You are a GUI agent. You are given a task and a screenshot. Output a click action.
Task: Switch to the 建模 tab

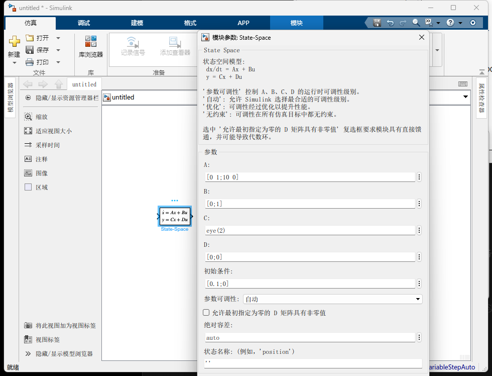coord(137,23)
